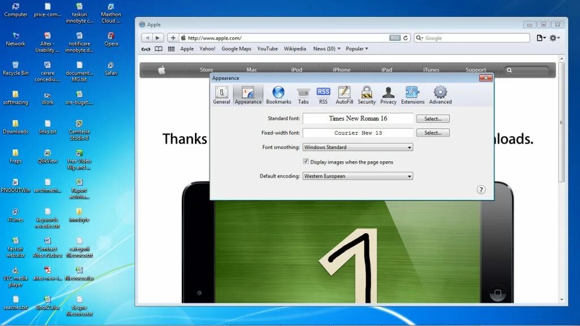
Task: Open the Privacy preferences pane
Action: pyautogui.click(x=388, y=95)
